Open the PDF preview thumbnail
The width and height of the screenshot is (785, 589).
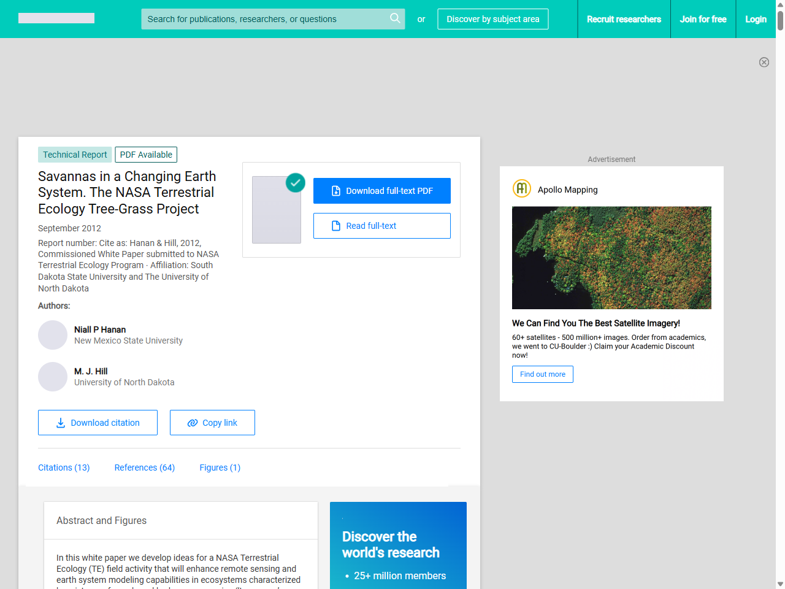(277, 210)
